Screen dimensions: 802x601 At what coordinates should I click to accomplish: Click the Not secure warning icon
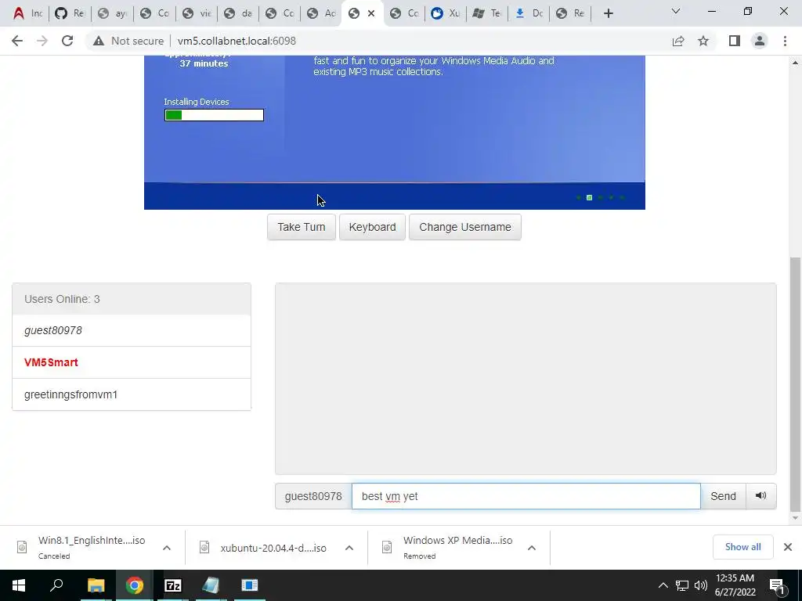pos(98,41)
